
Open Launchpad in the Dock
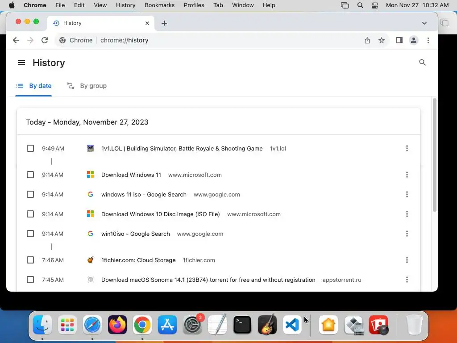click(67, 325)
